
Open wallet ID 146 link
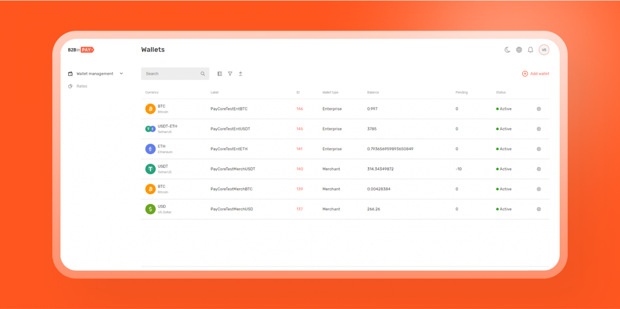tap(300, 109)
